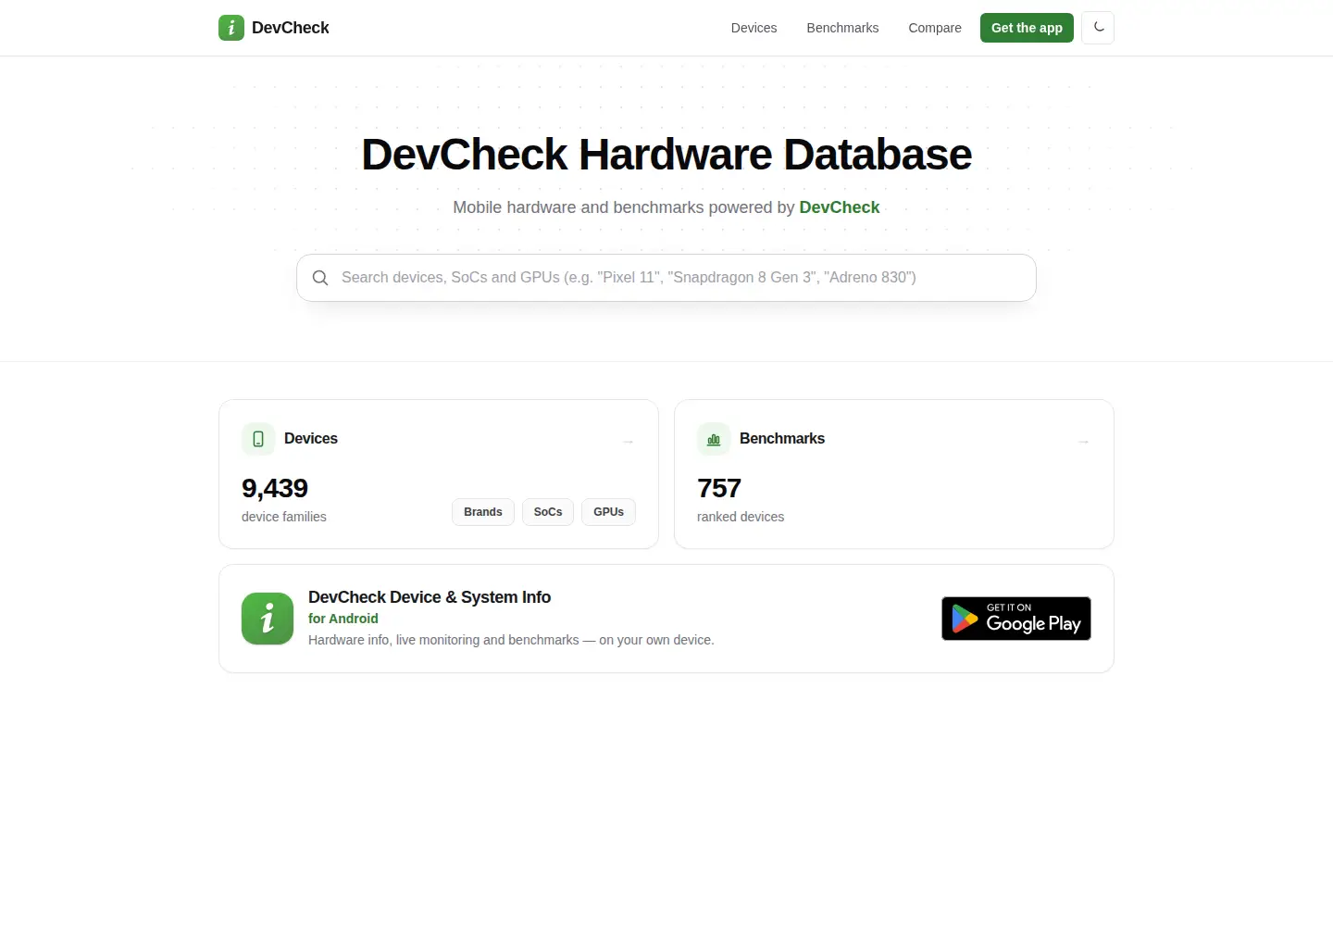Toggle dark mode with the moon icon
The width and height of the screenshot is (1333, 926).
[x=1098, y=28]
